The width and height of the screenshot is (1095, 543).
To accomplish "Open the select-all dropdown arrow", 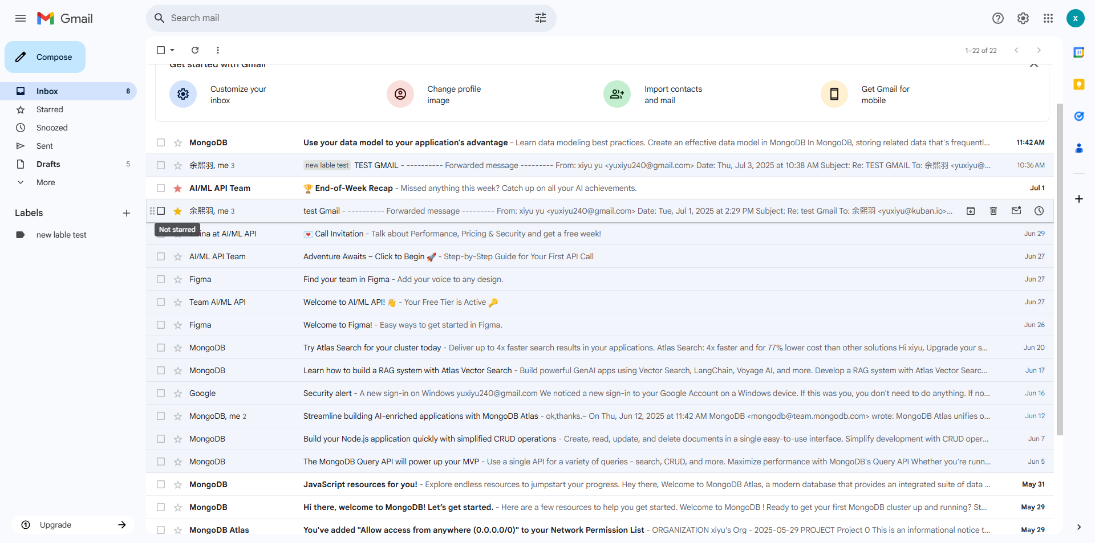I will coord(172,50).
